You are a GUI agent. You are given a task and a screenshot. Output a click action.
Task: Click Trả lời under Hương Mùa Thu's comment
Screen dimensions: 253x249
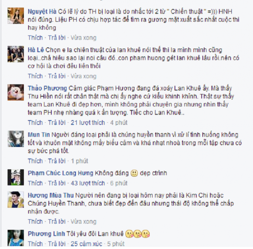tap(57, 221)
